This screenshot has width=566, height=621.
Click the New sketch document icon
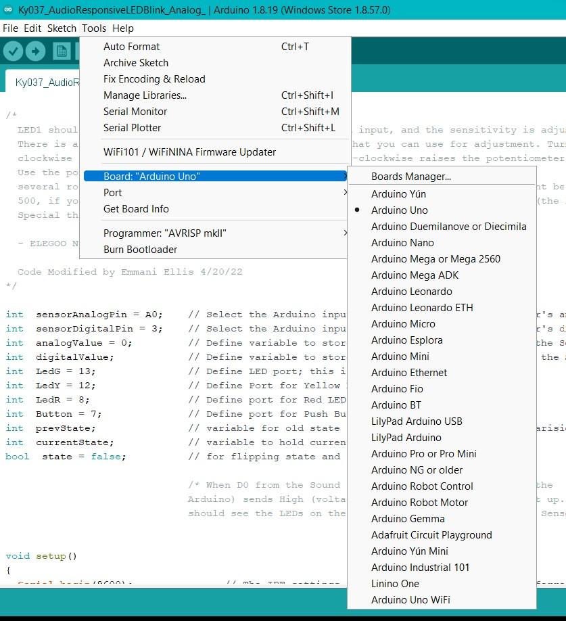(x=62, y=51)
